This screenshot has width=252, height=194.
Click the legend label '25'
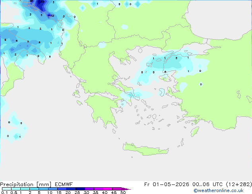click(77, 192)
